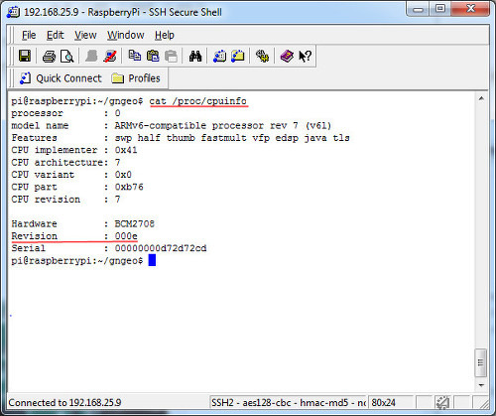Click the Disconnect icon with red slash
Viewport: 496px width, 416px height.
click(110, 56)
